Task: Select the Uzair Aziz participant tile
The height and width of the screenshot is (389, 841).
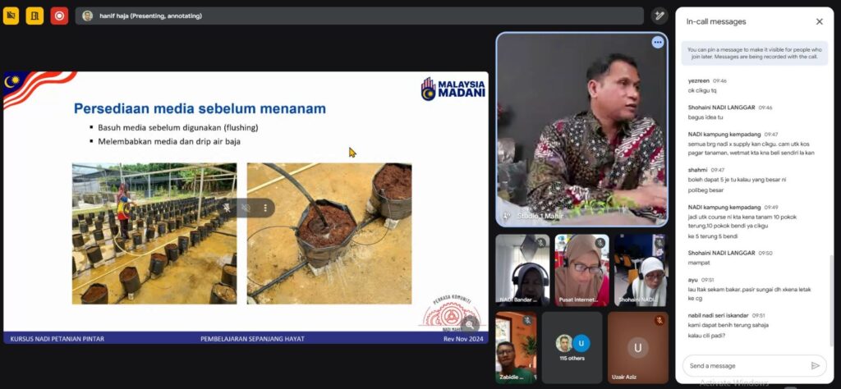Action: click(x=637, y=347)
